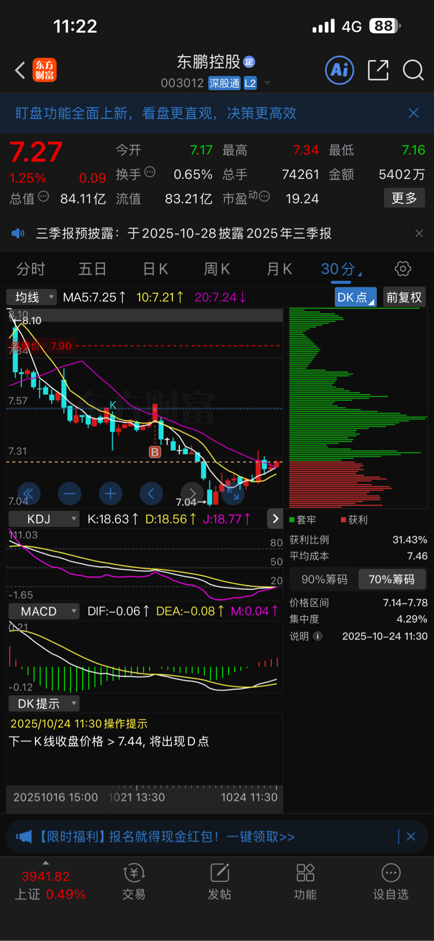Open 一键领取>> promo link

[261, 836]
